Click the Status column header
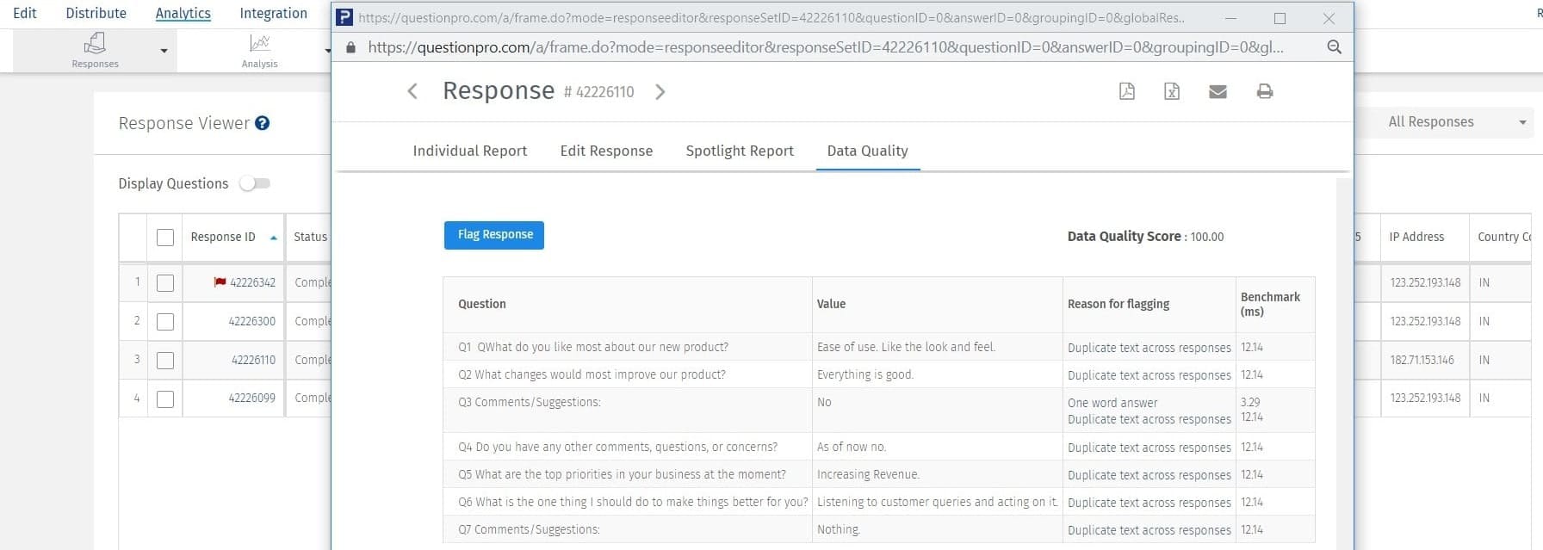Viewport: 1543px width, 550px height. pos(310,237)
